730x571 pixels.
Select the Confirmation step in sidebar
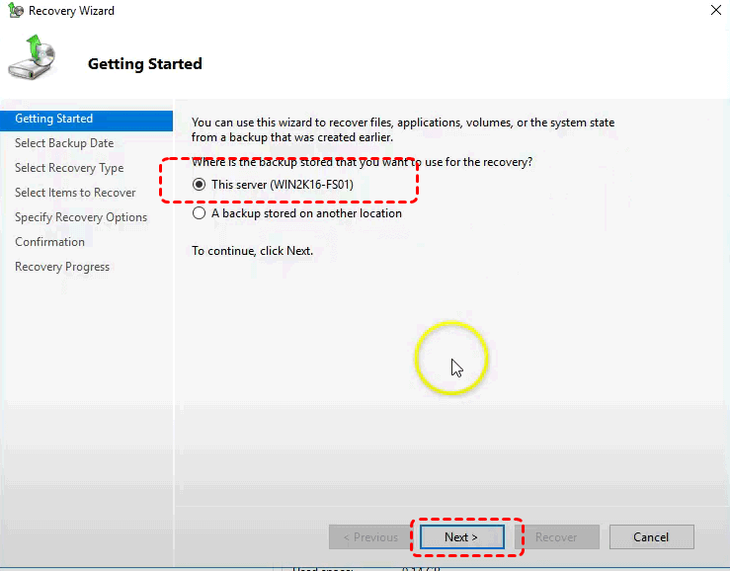(50, 242)
